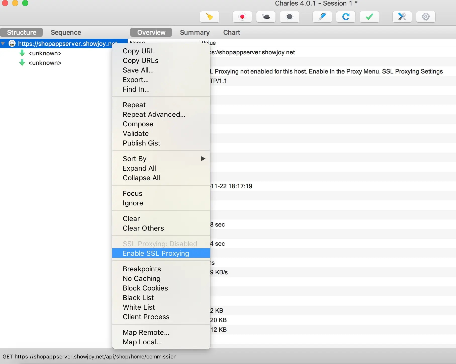Click the 9 KB/s speed value
456x364 pixels.
tap(219, 272)
